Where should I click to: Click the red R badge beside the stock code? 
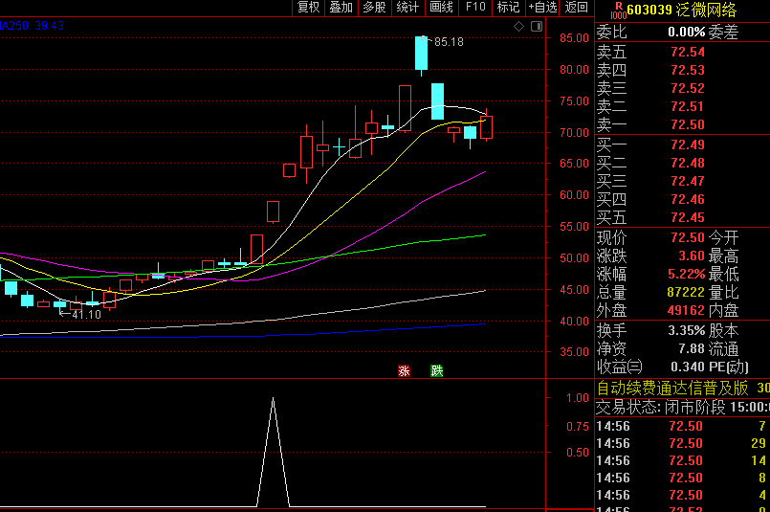[618, 10]
